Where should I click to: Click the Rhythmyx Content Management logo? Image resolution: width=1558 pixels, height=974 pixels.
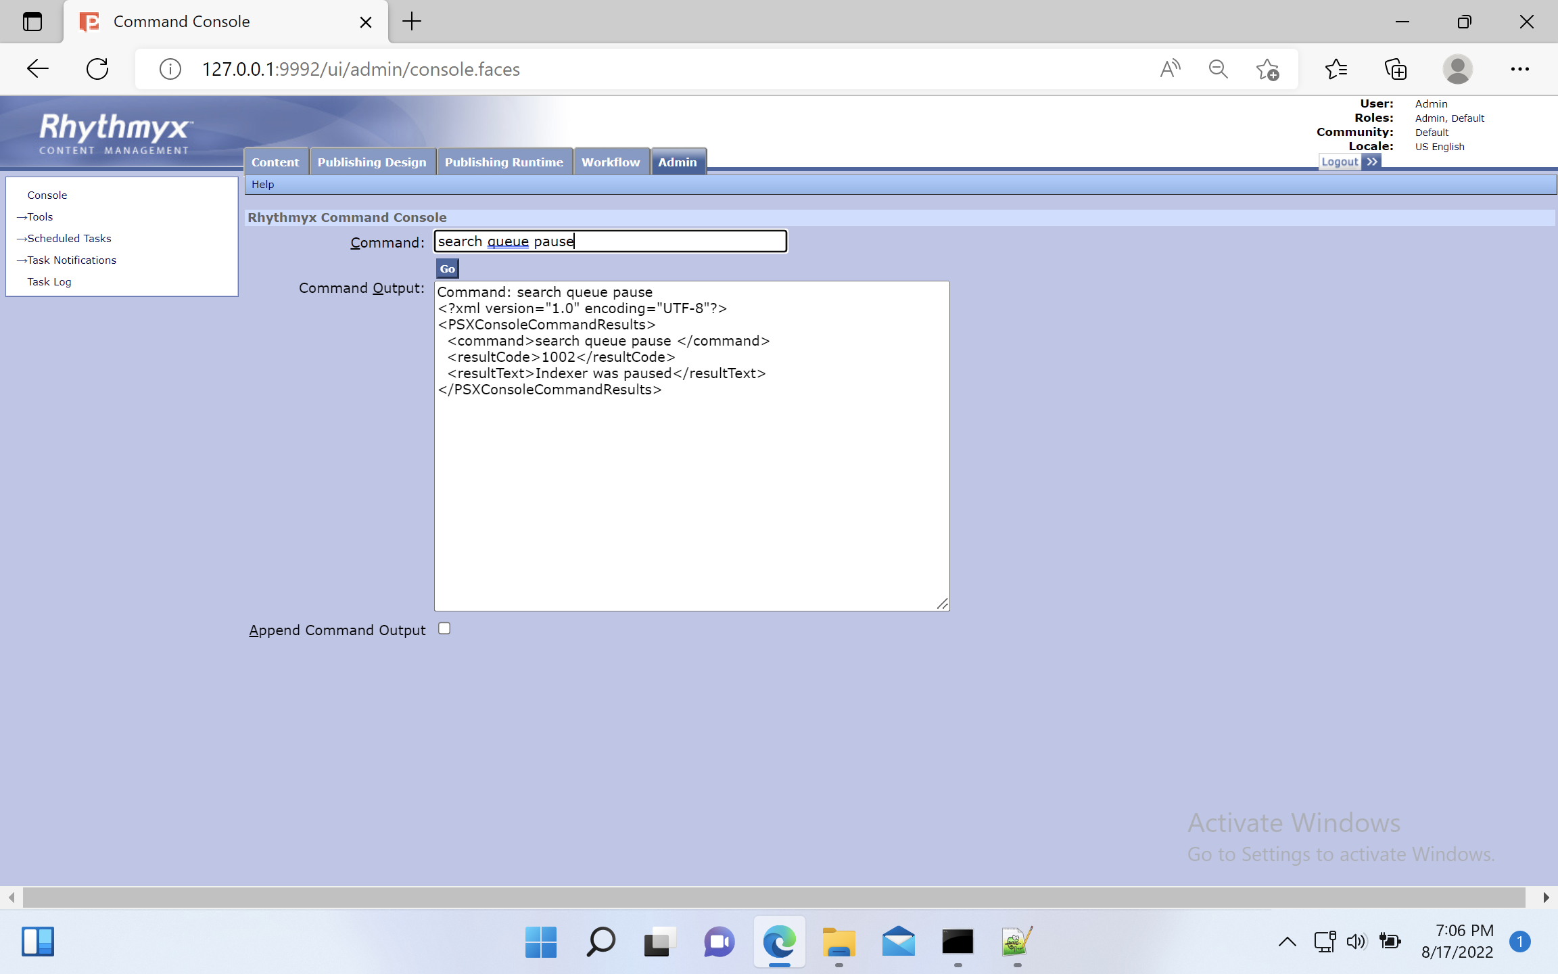(x=115, y=133)
